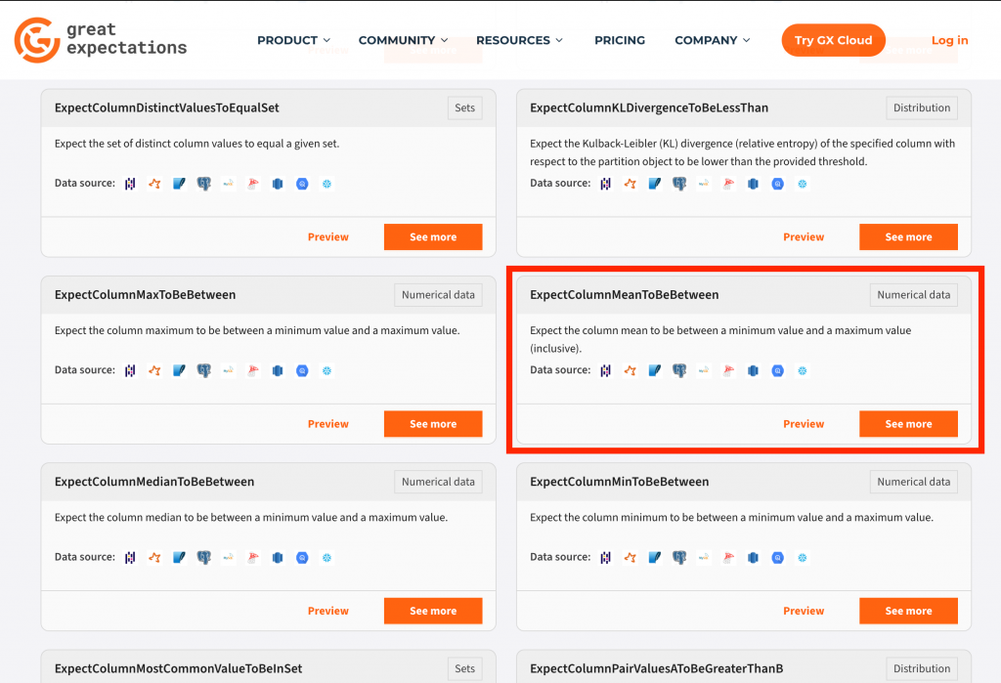The image size is (1001, 683).
Task: See more for ExpectColumnMedianToBeBetween
Action: [x=433, y=611]
